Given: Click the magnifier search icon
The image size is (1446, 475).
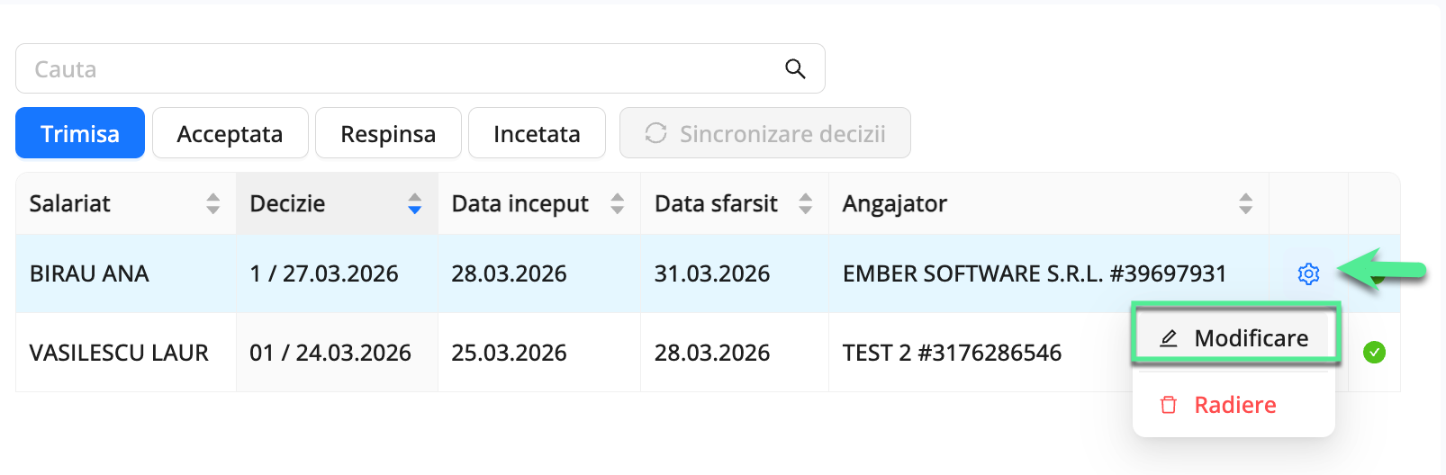Looking at the screenshot, I should (794, 68).
